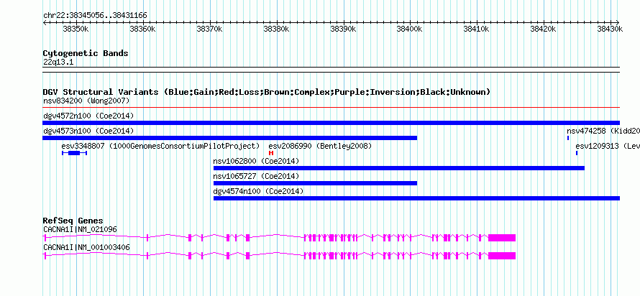Select the 38390k ruler tick label
Viewport: 640px width, 296px height.
343,29
